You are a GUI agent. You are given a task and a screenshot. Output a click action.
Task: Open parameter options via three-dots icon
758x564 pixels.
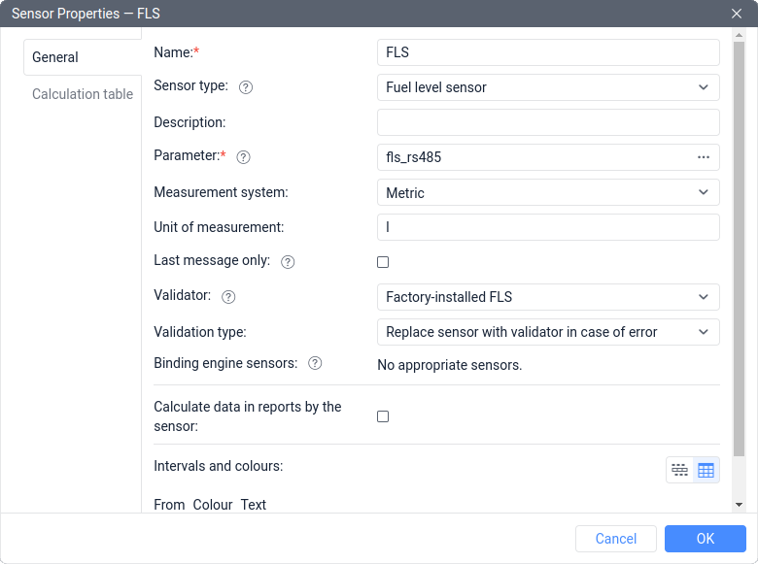[704, 157]
